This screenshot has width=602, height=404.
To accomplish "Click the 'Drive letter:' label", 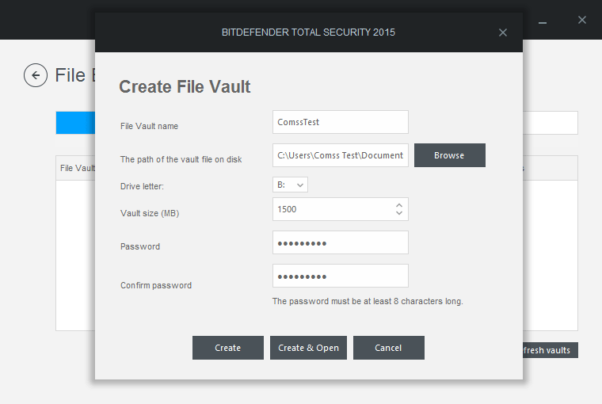I will (142, 187).
